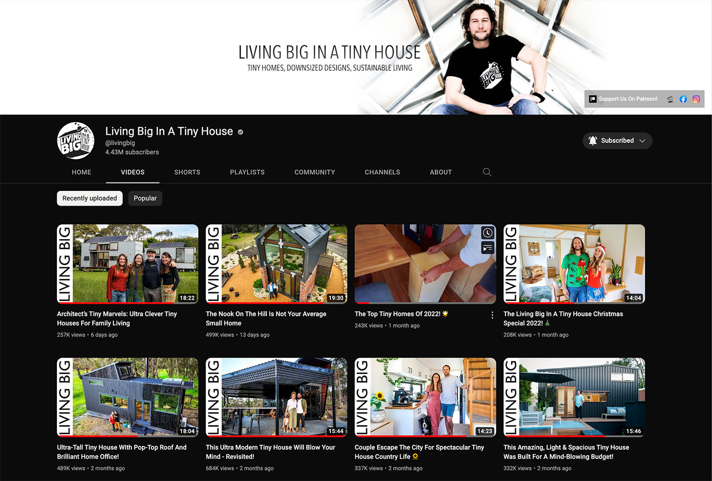Open three-dot menu for Top Tiny Homes Of 2022
Image resolution: width=712 pixels, height=481 pixels.
coord(492,315)
